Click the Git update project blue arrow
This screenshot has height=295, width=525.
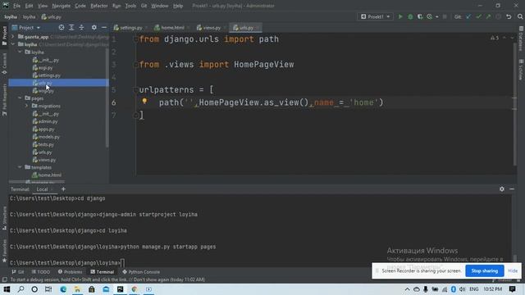pyautogui.click(x=468, y=16)
